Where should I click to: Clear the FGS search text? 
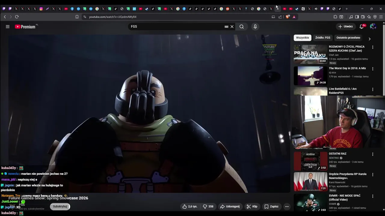point(232,26)
